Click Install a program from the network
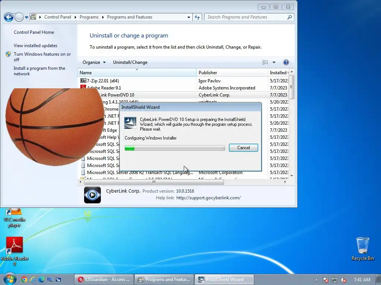381x285 pixels. (39, 71)
